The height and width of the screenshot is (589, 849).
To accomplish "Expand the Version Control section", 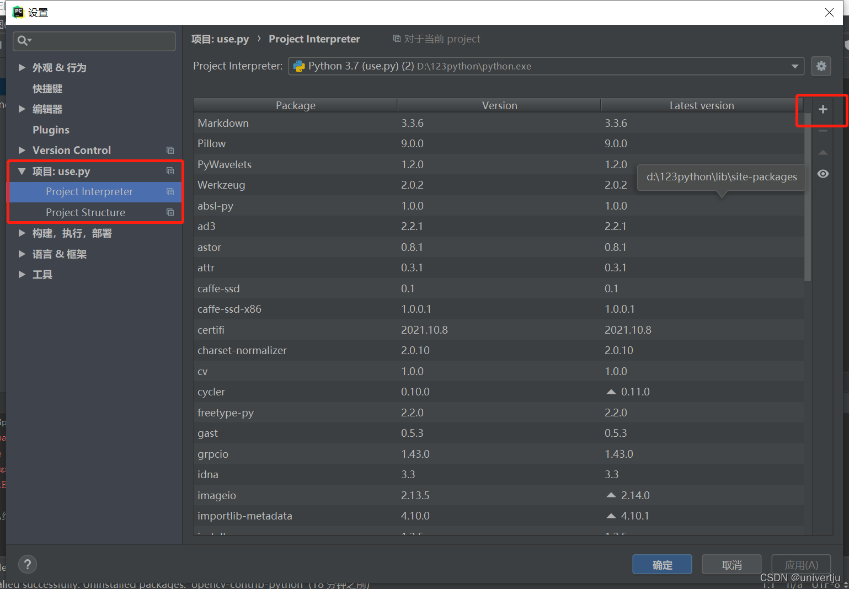I will coord(22,150).
